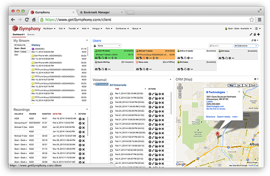Click Search nearby link in map popup

point(224,116)
